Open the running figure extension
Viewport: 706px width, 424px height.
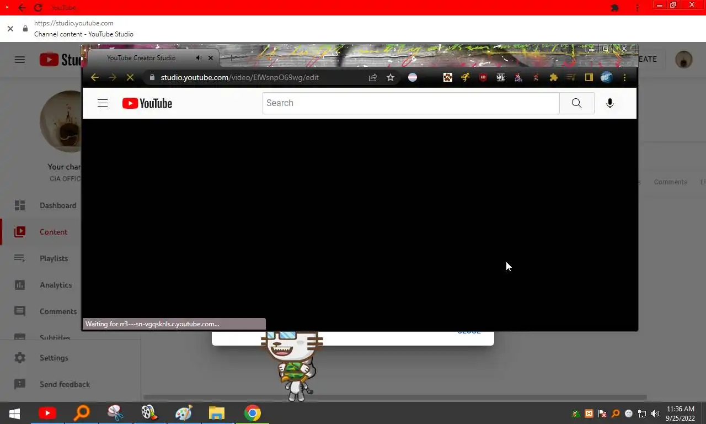pos(466,77)
